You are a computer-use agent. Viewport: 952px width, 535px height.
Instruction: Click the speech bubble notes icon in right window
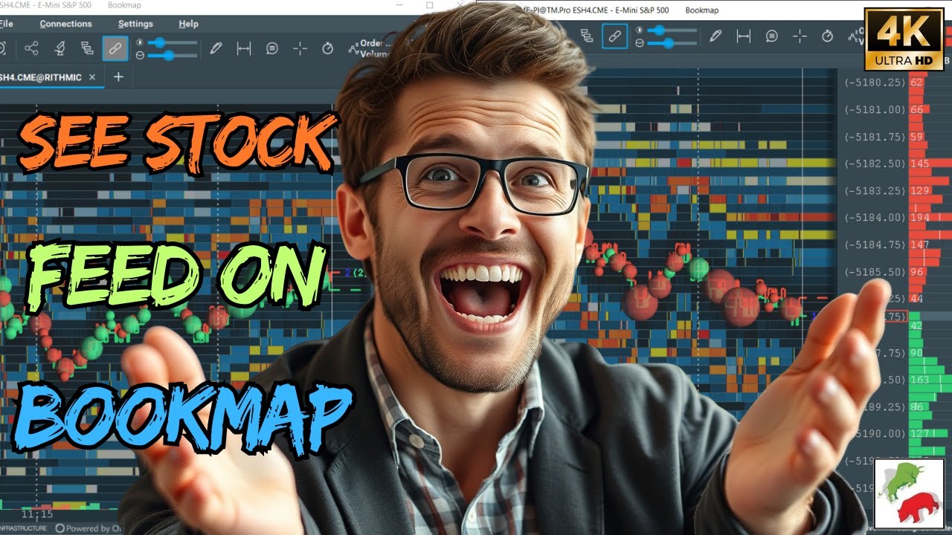pyautogui.click(x=772, y=36)
